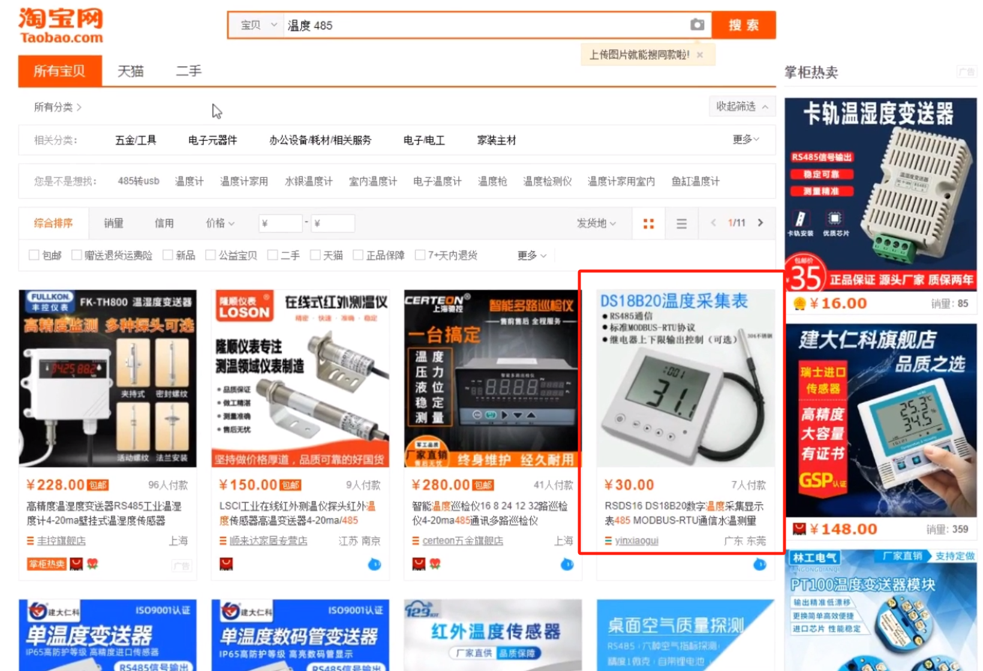Click shop icon beside 丰控旗舰店
The height and width of the screenshot is (671, 983).
point(31,541)
